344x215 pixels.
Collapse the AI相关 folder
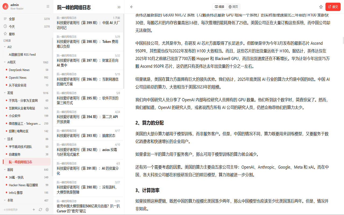[5, 62]
